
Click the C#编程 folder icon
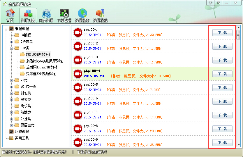tap(17, 35)
